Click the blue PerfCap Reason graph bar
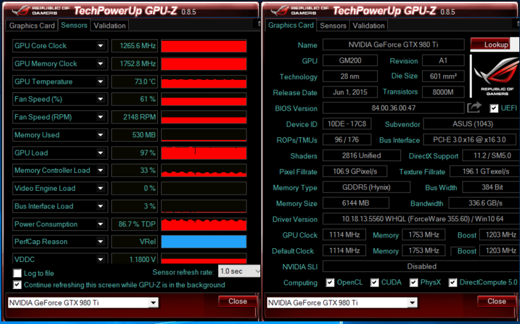The width and height of the screenshot is (520, 324). 204,242
